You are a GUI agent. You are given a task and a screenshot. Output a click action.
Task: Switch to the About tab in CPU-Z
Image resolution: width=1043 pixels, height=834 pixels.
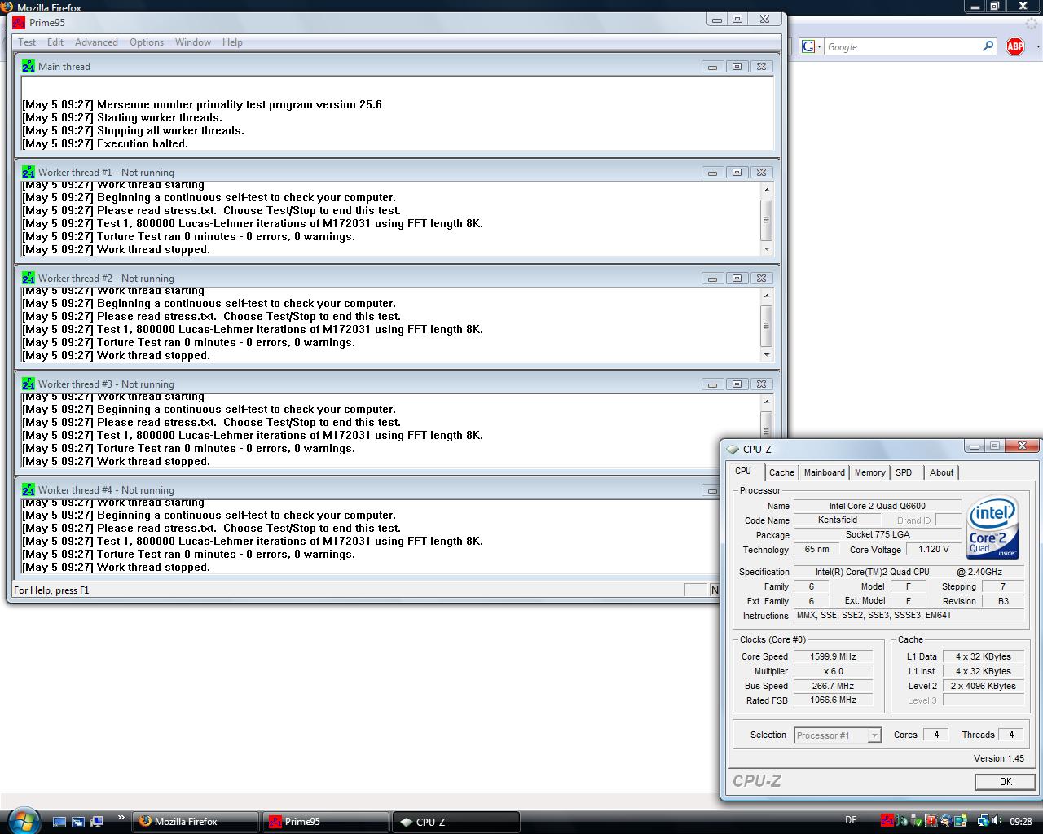941,472
